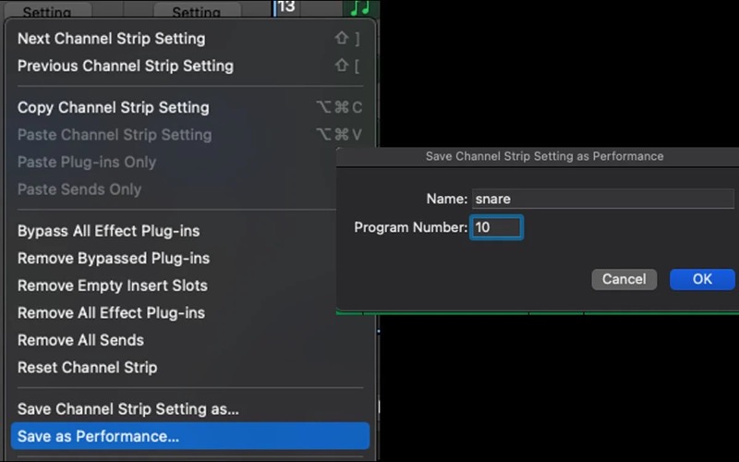Focus the Program Number input field
Image resolution: width=739 pixels, height=462 pixels.
click(x=496, y=227)
